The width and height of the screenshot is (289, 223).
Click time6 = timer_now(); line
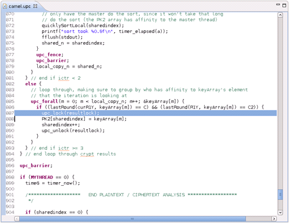click(53, 183)
